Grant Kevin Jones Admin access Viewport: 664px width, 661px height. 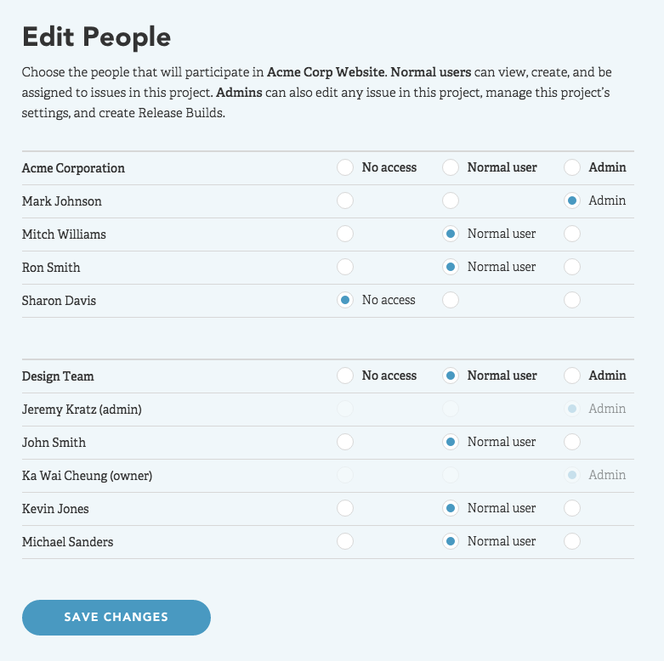572,508
